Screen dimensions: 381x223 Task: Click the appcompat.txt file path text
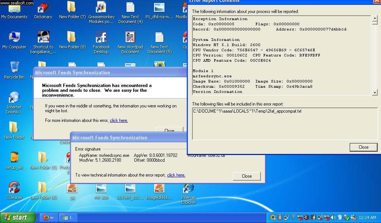click(247, 111)
